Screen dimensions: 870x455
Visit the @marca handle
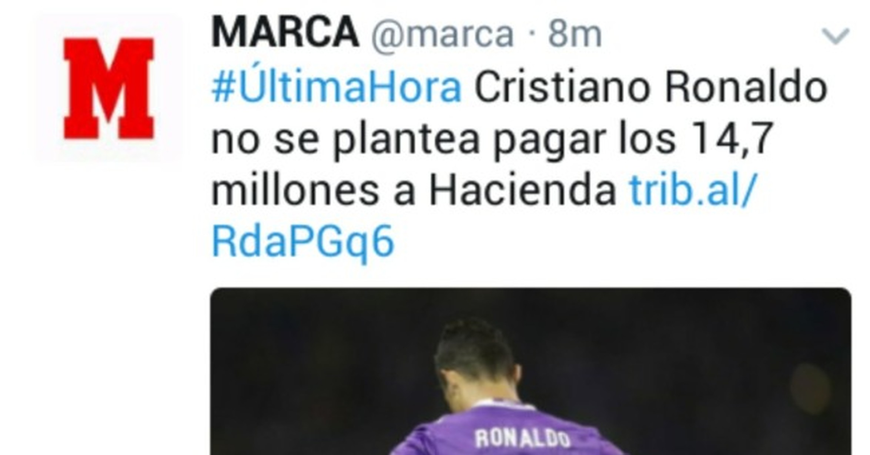443,34
